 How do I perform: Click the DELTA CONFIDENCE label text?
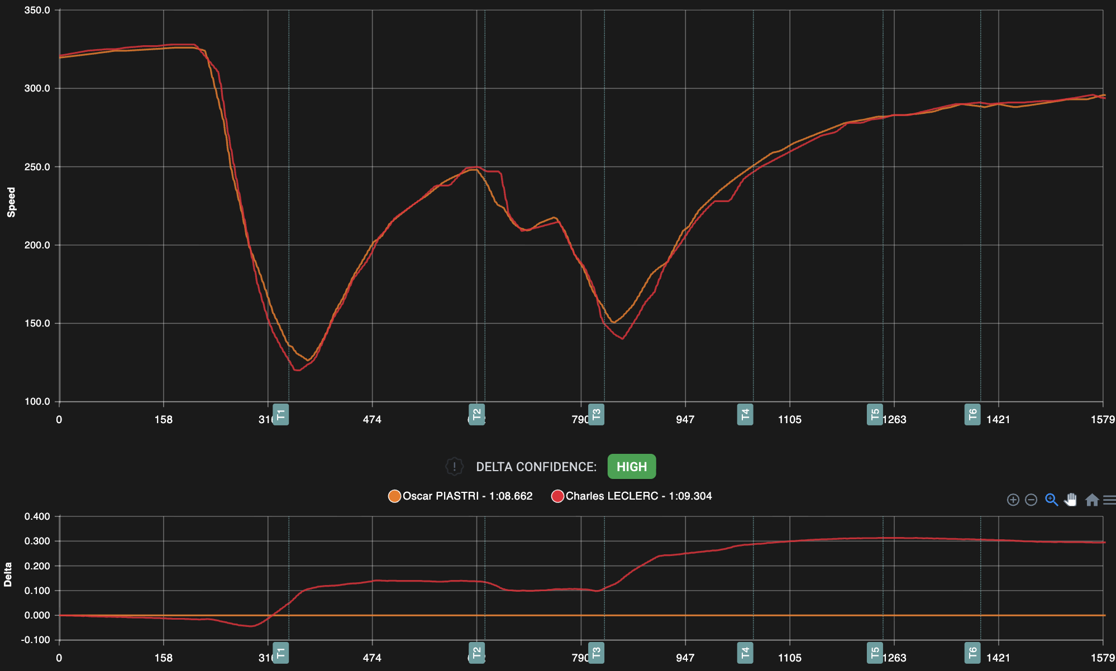click(x=536, y=467)
